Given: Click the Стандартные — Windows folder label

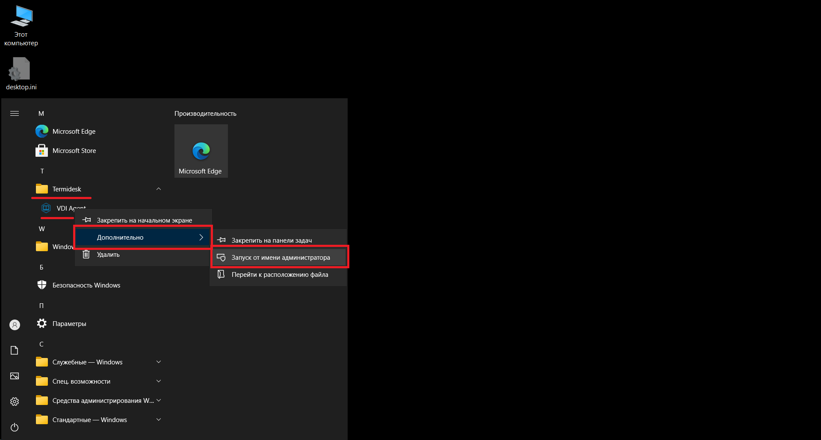Looking at the screenshot, I should (x=89, y=419).
